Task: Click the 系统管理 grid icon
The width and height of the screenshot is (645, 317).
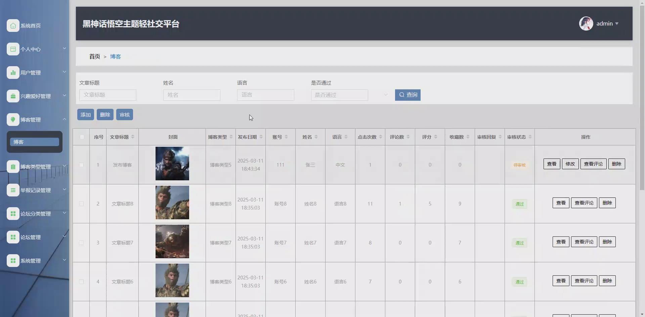Action: click(x=13, y=261)
